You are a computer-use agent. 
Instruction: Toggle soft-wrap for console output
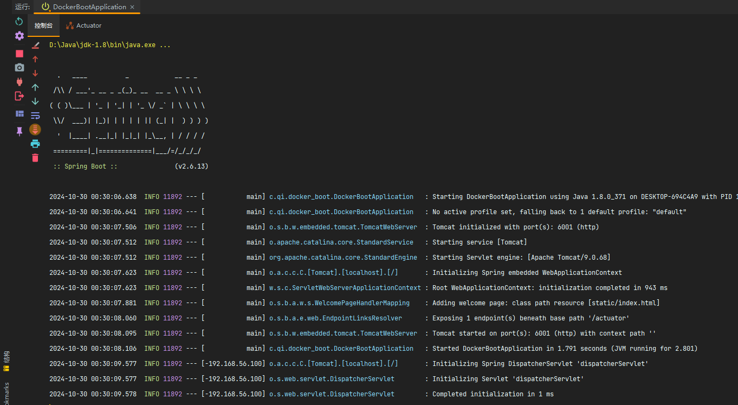coord(35,115)
